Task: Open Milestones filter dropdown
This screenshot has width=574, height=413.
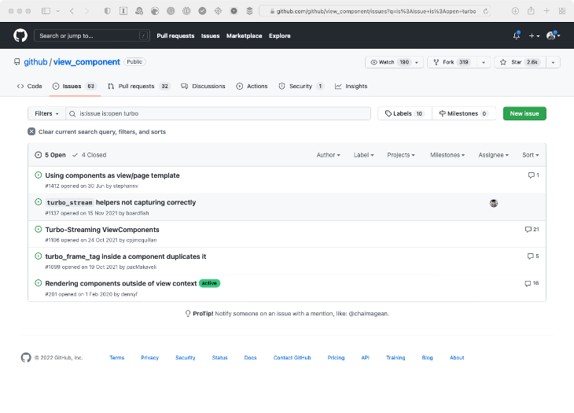Action: pos(447,155)
